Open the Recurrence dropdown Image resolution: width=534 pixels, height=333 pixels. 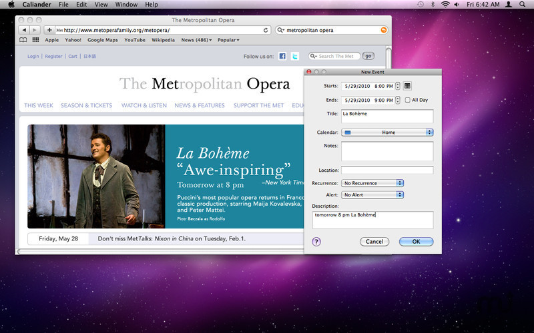(372, 183)
